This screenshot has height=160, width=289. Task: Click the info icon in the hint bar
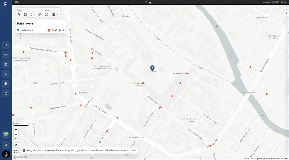point(24,150)
